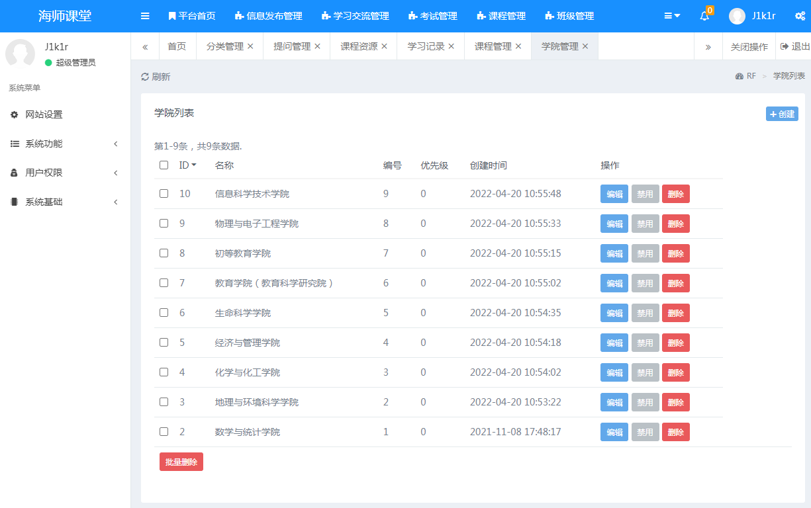Viewport: 811px width, 508px height.
Task: Tick the checkbox for 信息科学技术学院 row
Action: point(164,194)
